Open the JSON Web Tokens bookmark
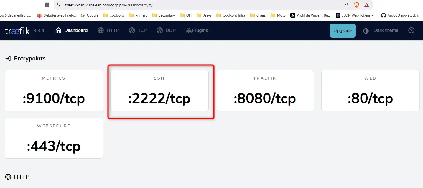Image resolution: width=423 pixels, height=188 pixels. pos(355,15)
